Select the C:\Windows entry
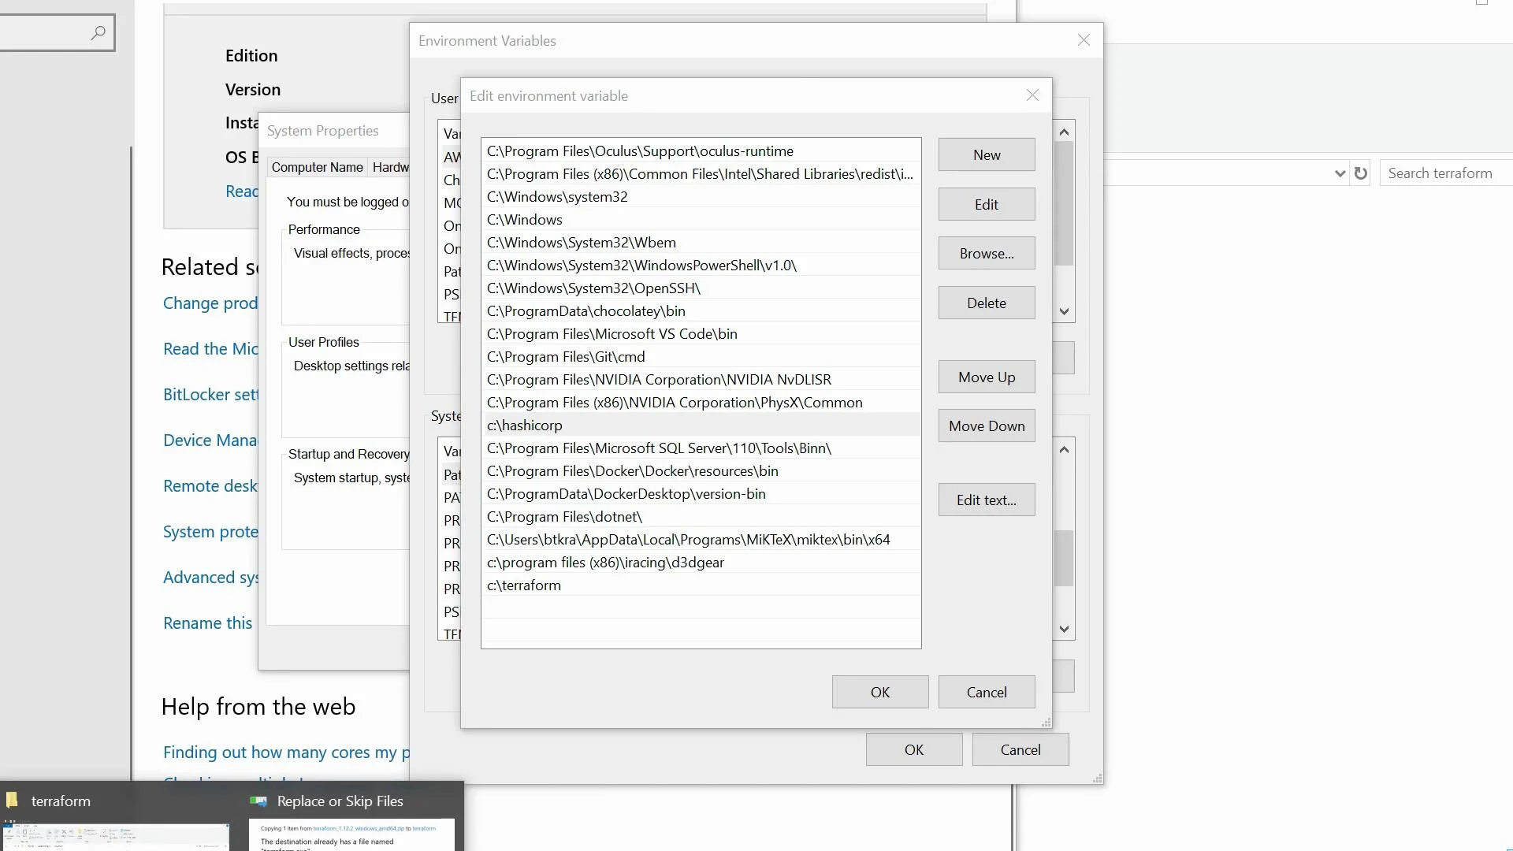This screenshot has height=851, width=1513. tap(701, 220)
